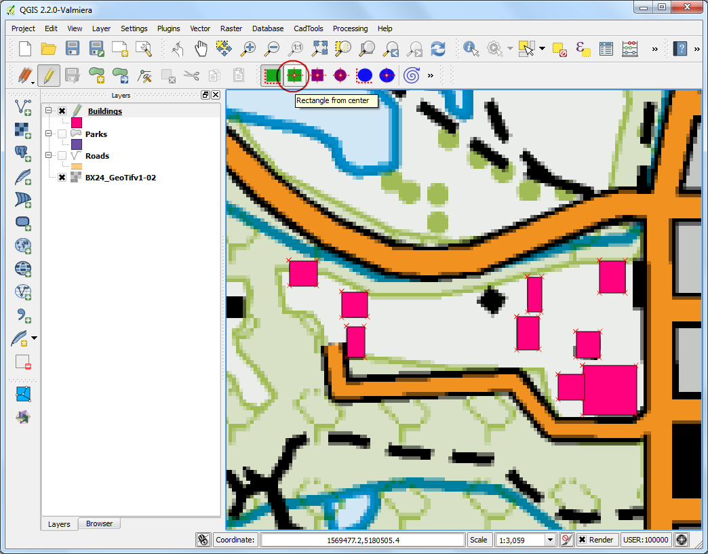Click Zoom to Selection icon
Viewport: 708px width, 554px height.
[x=343, y=48]
